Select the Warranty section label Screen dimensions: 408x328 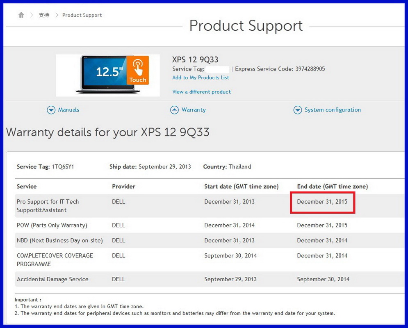point(194,110)
